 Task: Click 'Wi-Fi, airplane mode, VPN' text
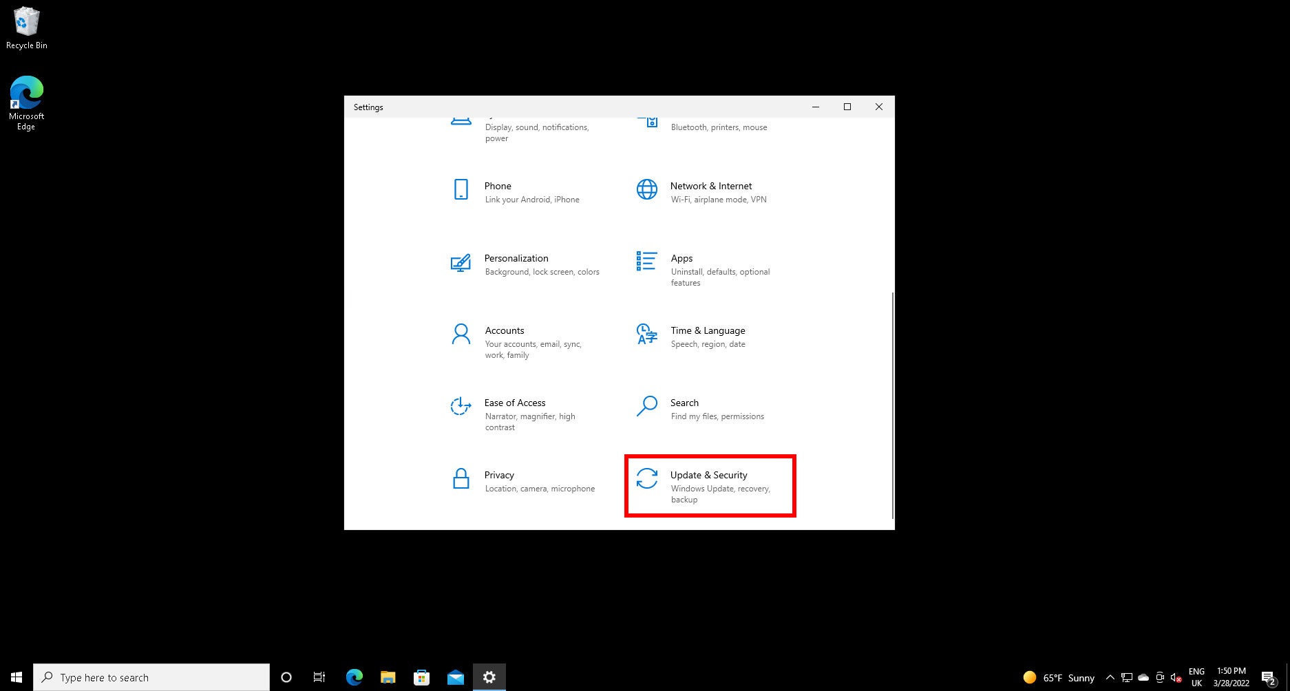tap(719, 200)
